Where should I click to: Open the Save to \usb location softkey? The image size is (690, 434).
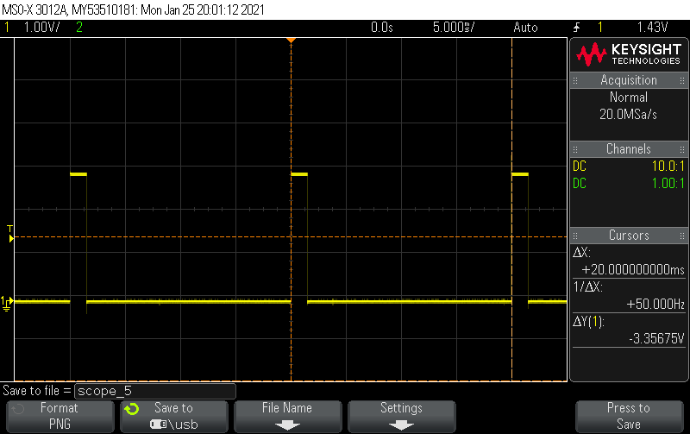tap(174, 416)
